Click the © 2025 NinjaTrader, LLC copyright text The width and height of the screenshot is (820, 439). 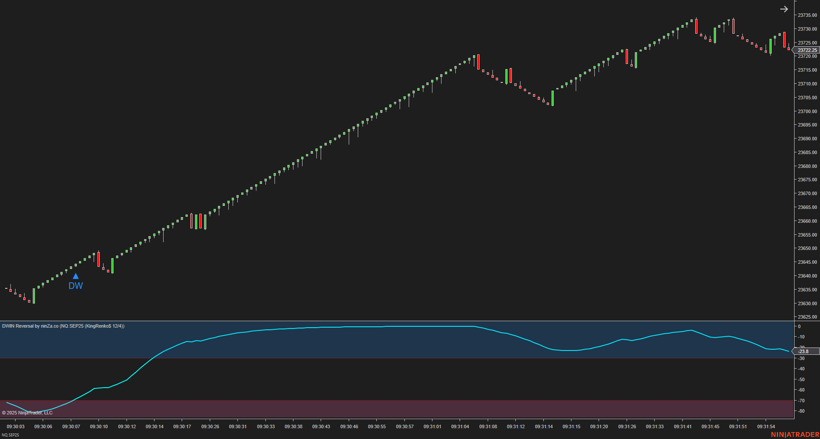(27, 413)
